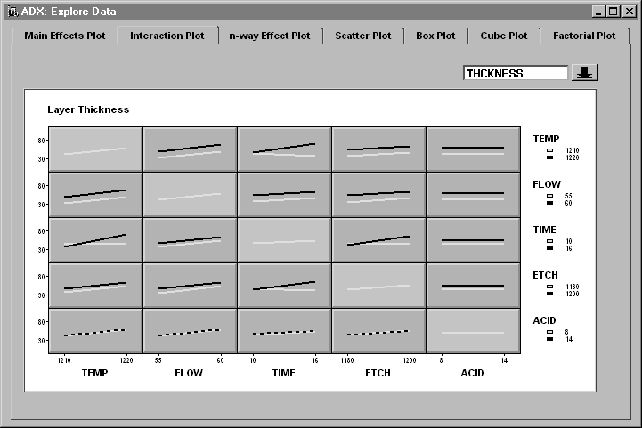Select the ACID column plot in TEMP row
This screenshot has width=642, height=428.
point(473,149)
